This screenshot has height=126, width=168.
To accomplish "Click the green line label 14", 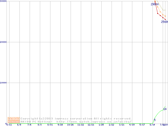I will 165,109.
